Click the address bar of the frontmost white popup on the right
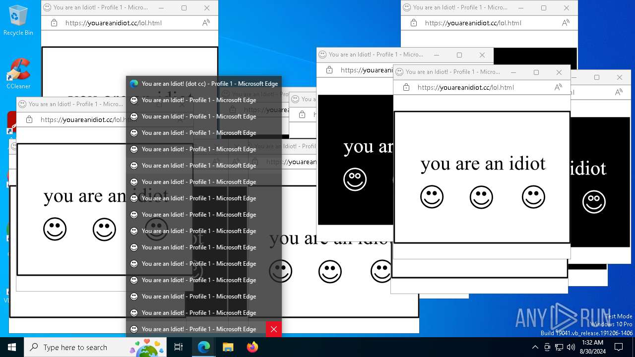The image size is (635, 357). point(481,87)
